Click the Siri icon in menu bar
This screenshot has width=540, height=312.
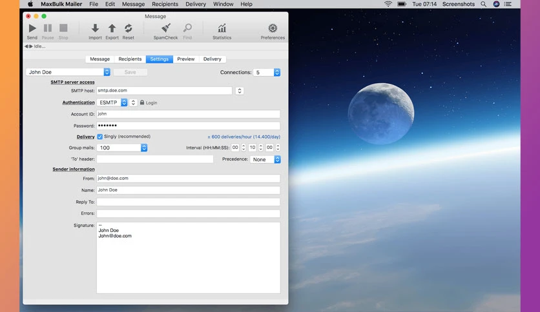coord(496,4)
